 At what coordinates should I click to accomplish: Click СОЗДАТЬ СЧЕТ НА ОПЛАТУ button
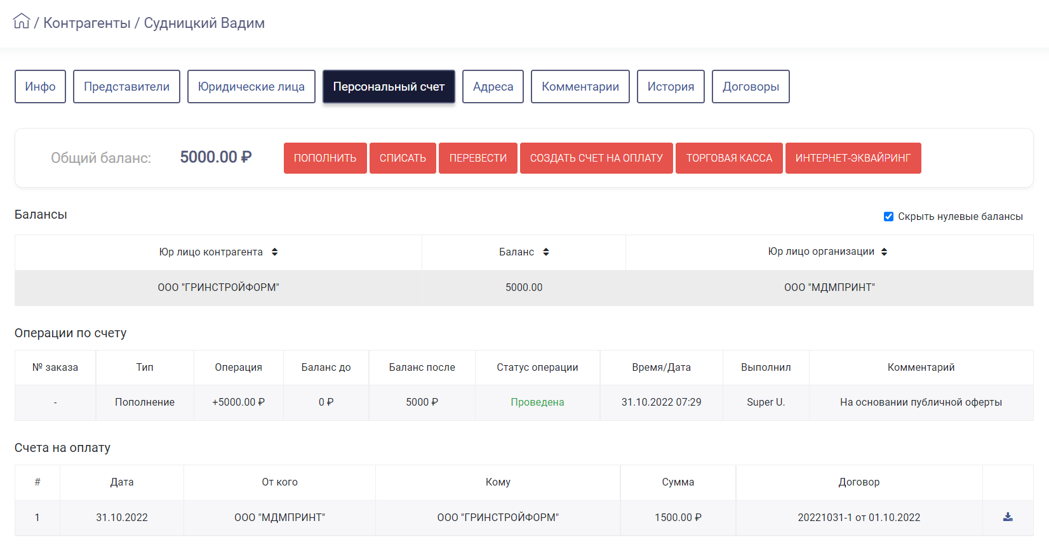(x=596, y=158)
